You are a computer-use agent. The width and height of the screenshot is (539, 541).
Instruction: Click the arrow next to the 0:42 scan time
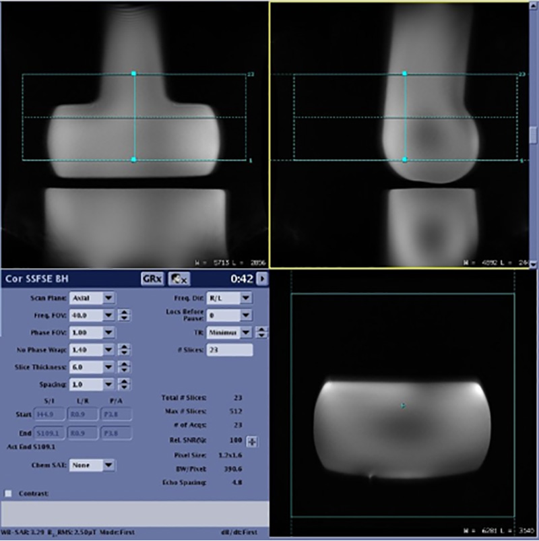[263, 278]
